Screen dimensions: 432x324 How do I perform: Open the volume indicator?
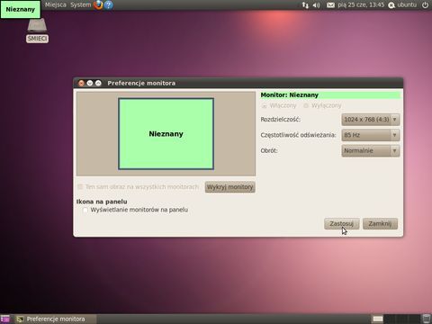pos(316,5)
